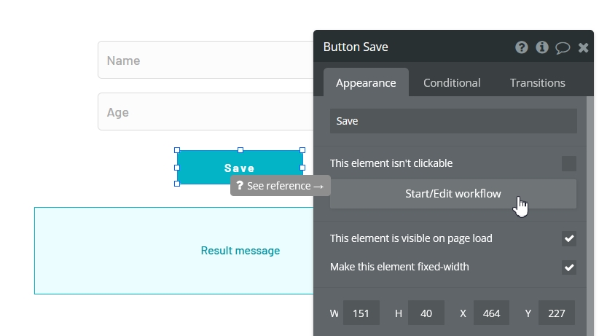The height and width of the screenshot is (336, 607).
Task: Select the Appearance tab
Action: click(x=366, y=83)
